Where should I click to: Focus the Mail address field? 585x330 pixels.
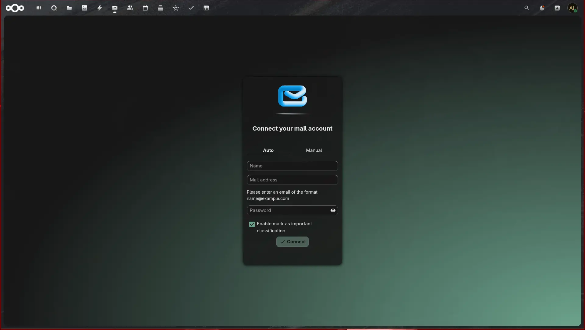tap(292, 180)
